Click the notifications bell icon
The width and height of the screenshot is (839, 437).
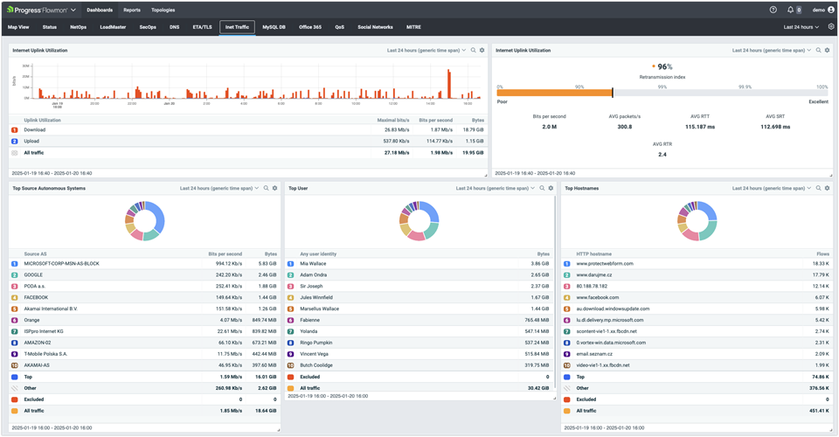click(791, 10)
